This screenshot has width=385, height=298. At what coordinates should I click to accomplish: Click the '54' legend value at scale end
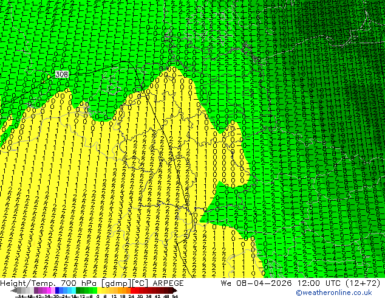(x=175, y=296)
